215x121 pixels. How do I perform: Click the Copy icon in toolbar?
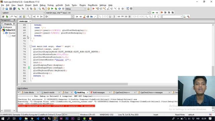click(x=31, y=9)
